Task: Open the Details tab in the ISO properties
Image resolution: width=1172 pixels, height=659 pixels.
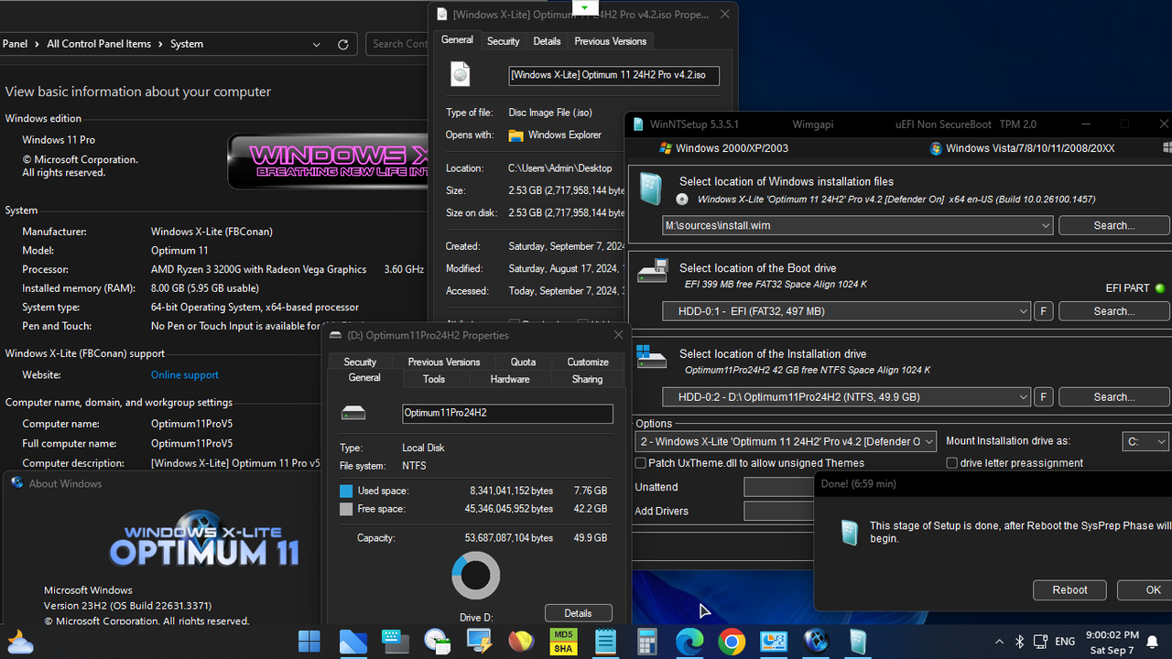Action: click(547, 40)
